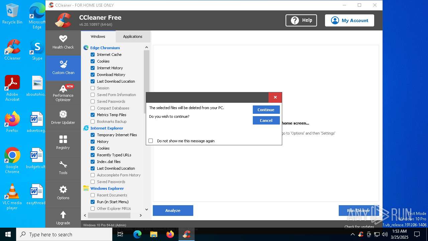Toggle Metrics Temp Files checkbox
The image size is (428, 241).
tap(93, 115)
